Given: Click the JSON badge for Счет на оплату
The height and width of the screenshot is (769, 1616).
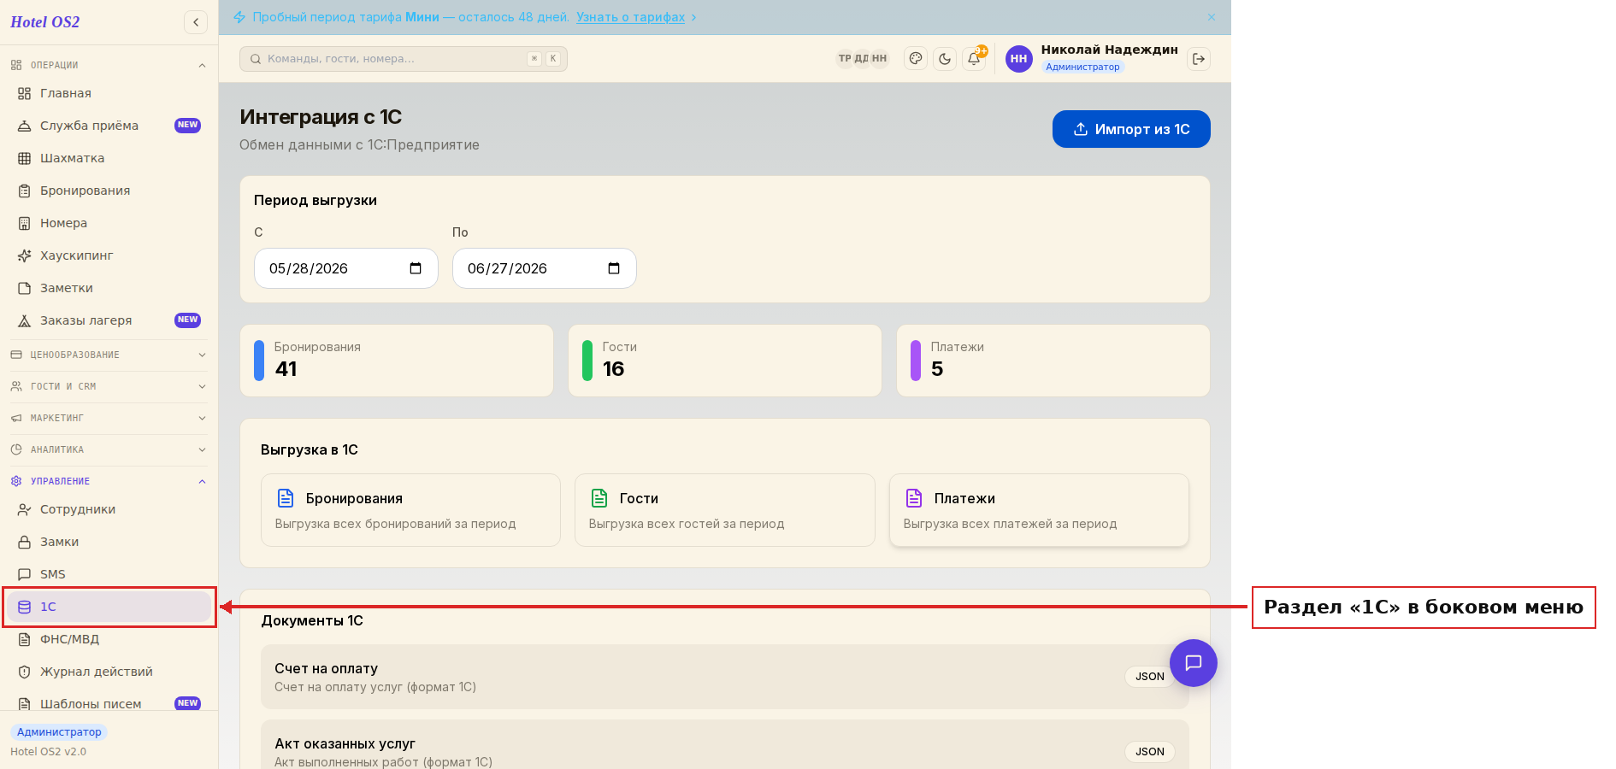Looking at the screenshot, I should 1149,677.
